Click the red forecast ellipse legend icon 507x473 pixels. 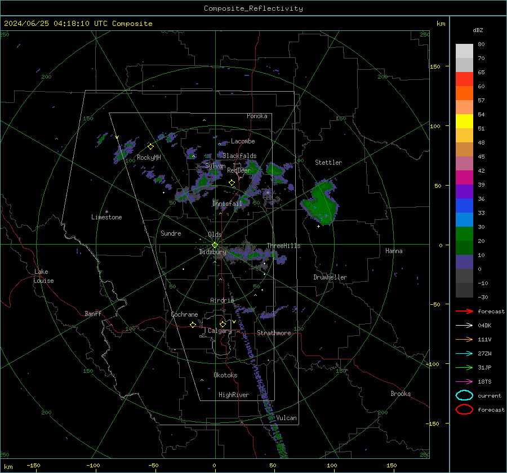[x=464, y=409]
